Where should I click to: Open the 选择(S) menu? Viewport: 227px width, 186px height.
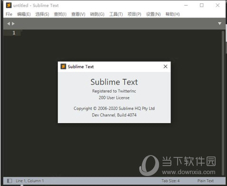pyautogui.click(x=42, y=14)
